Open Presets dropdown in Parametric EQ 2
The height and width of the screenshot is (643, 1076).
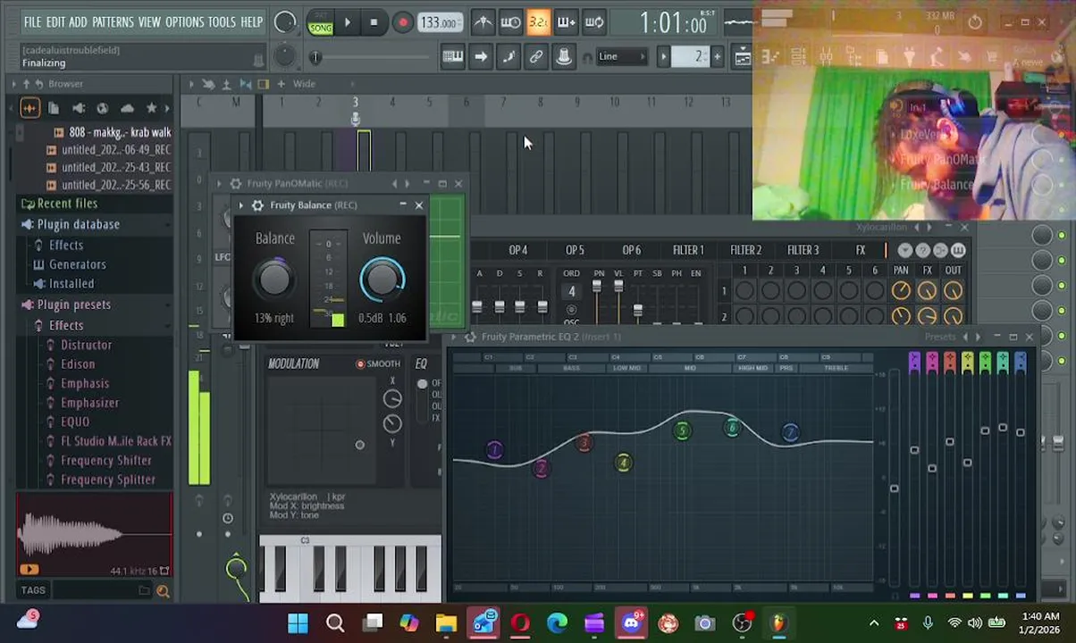tap(940, 337)
